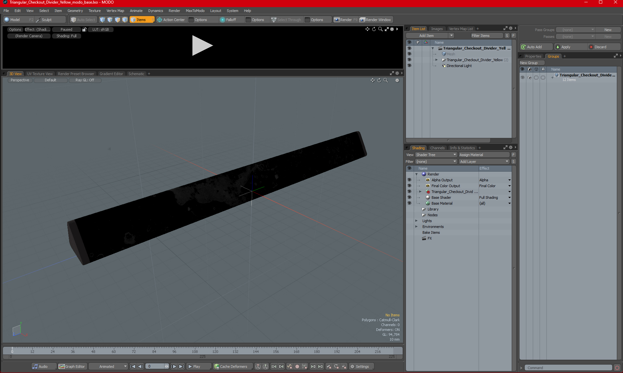Click preview pane zoom magnifier icon
The width and height of the screenshot is (623, 373).
pyautogui.click(x=380, y=29)
